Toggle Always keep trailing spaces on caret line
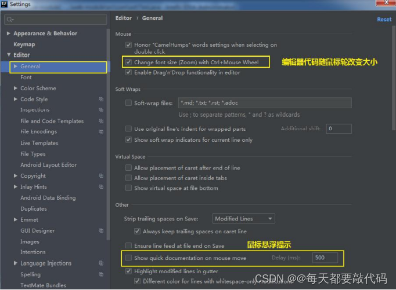The image size is (396, 290). click(x=137, y=232)
